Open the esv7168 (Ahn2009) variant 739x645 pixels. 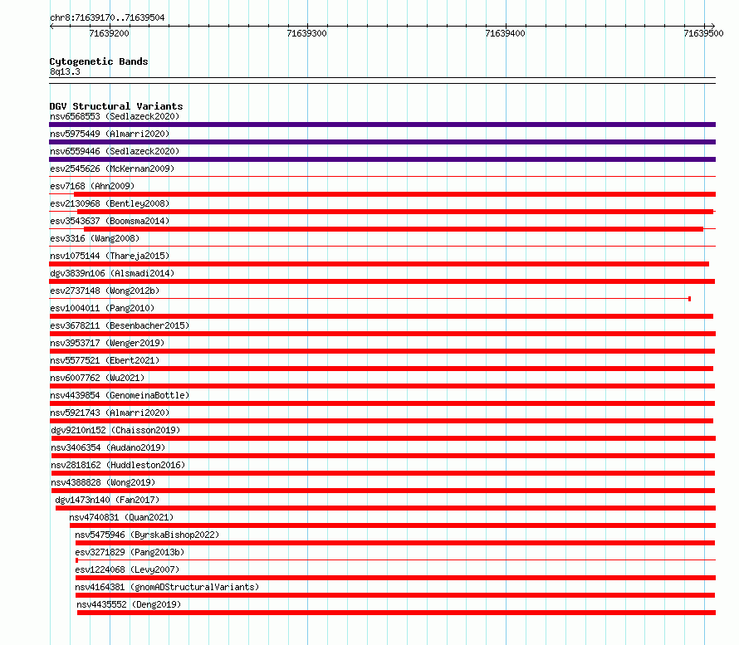92,186
